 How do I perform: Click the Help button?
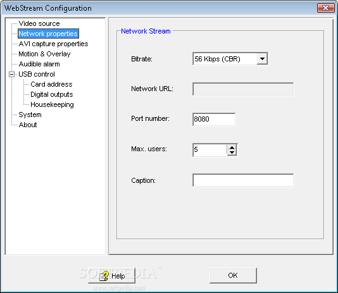(111, 275)
